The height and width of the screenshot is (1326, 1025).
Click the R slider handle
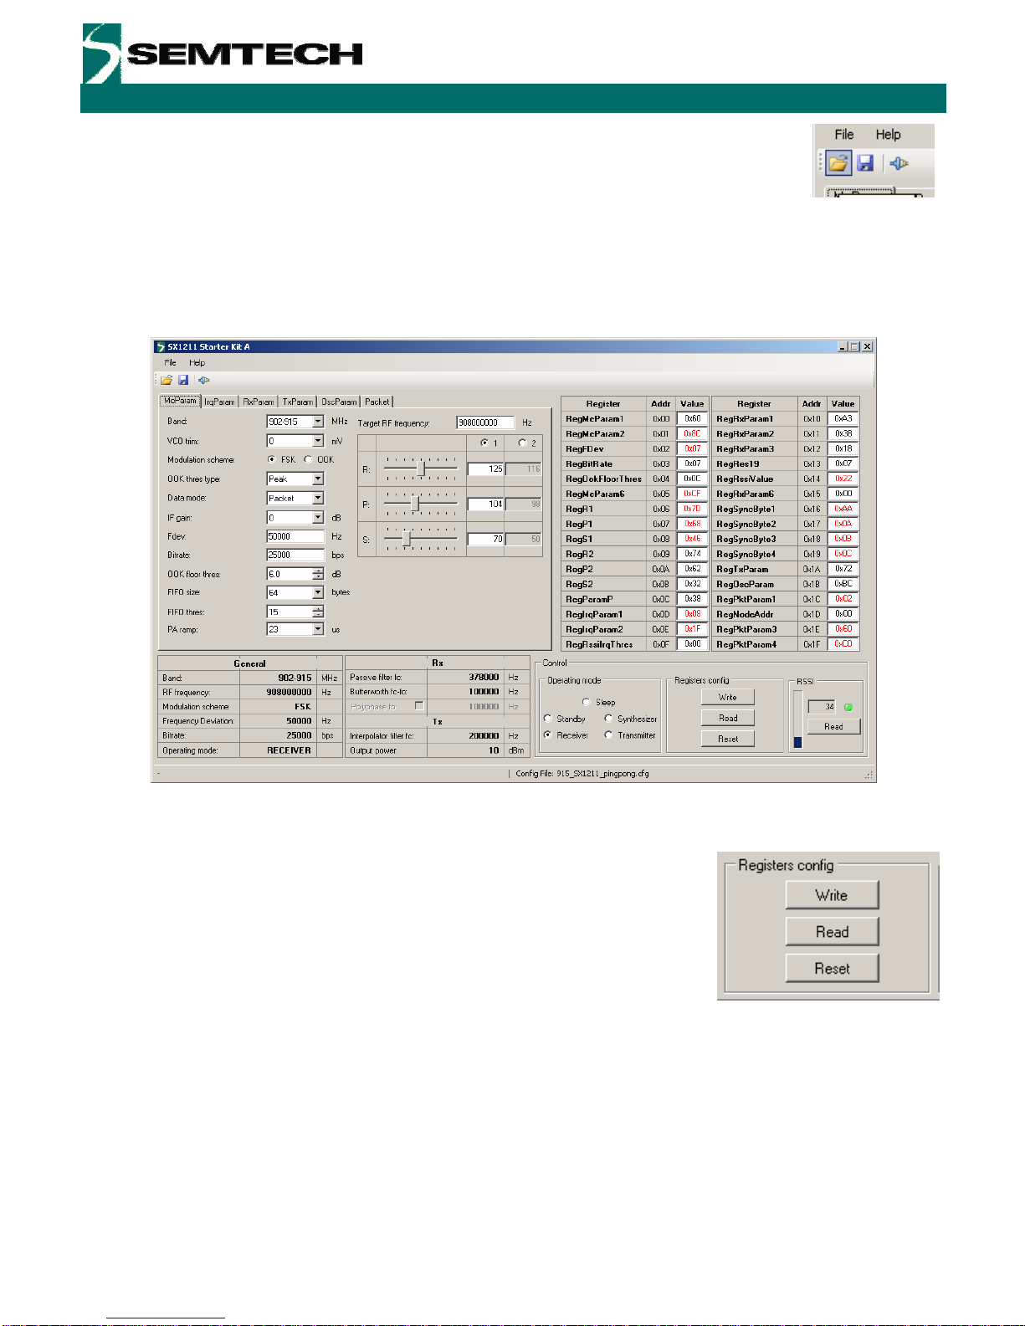tap(420, 469)
